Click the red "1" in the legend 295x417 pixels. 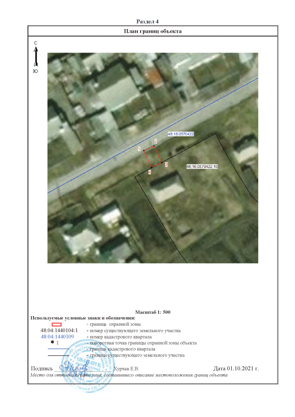click(57, 343)
